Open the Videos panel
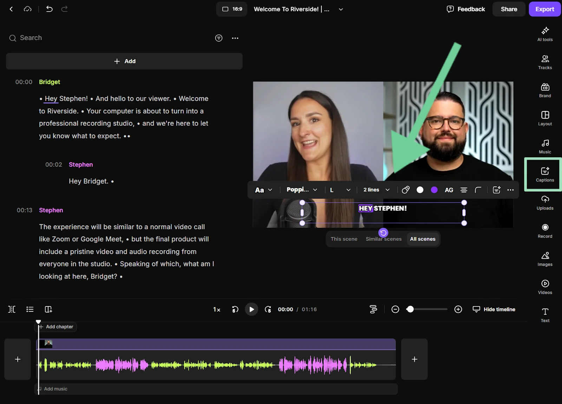 coord(545,287)
